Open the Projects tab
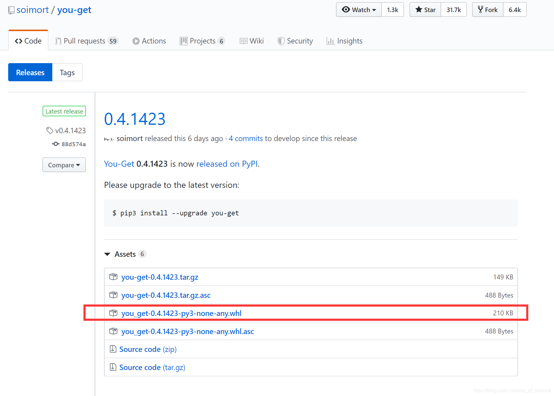This screenshot has height=396, width=554. [202, 41]
